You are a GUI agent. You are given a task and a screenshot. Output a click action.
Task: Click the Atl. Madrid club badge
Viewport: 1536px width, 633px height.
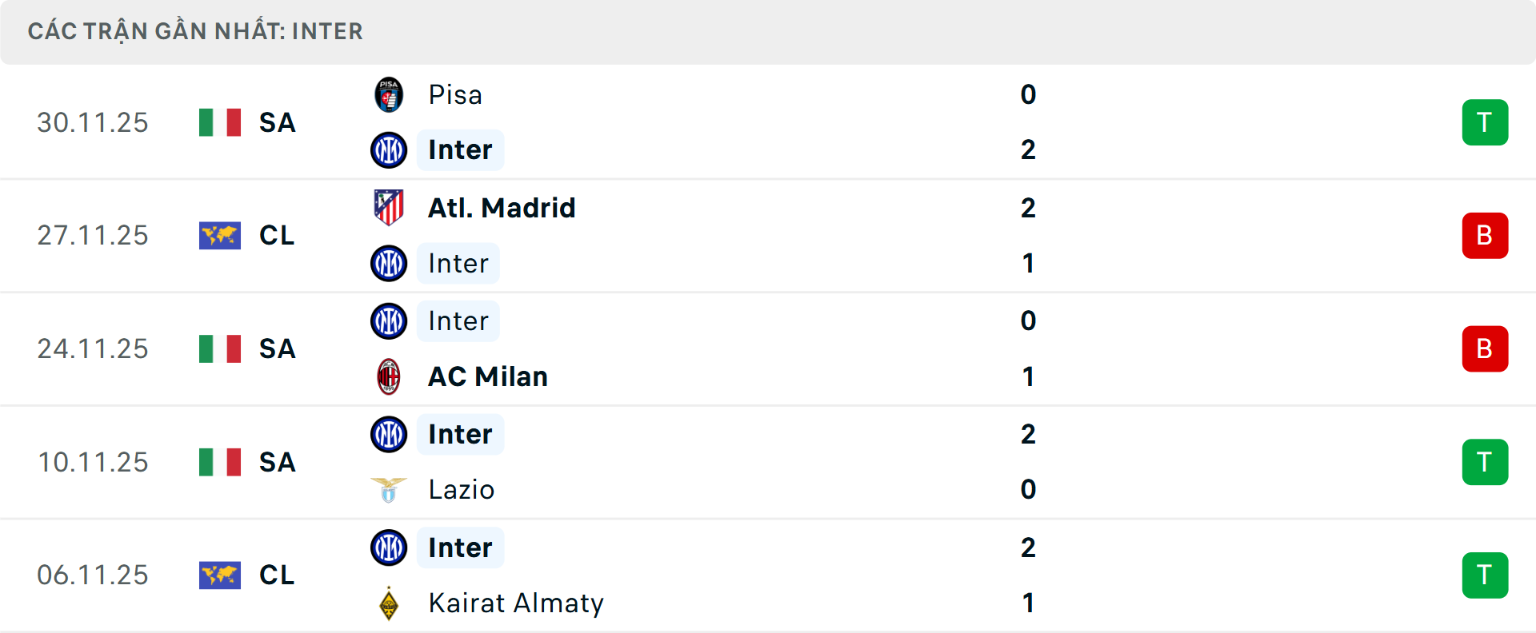point(389,207)
